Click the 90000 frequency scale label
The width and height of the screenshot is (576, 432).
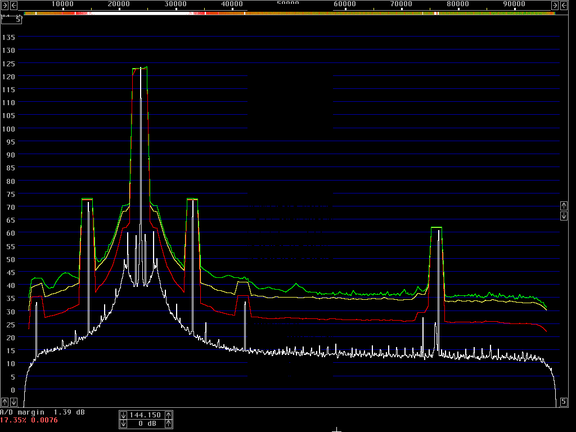(x=514, y=4)
